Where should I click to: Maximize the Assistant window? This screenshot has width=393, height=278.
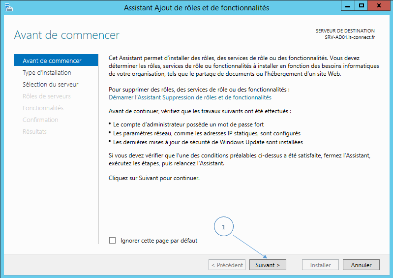tap(362, 6)
